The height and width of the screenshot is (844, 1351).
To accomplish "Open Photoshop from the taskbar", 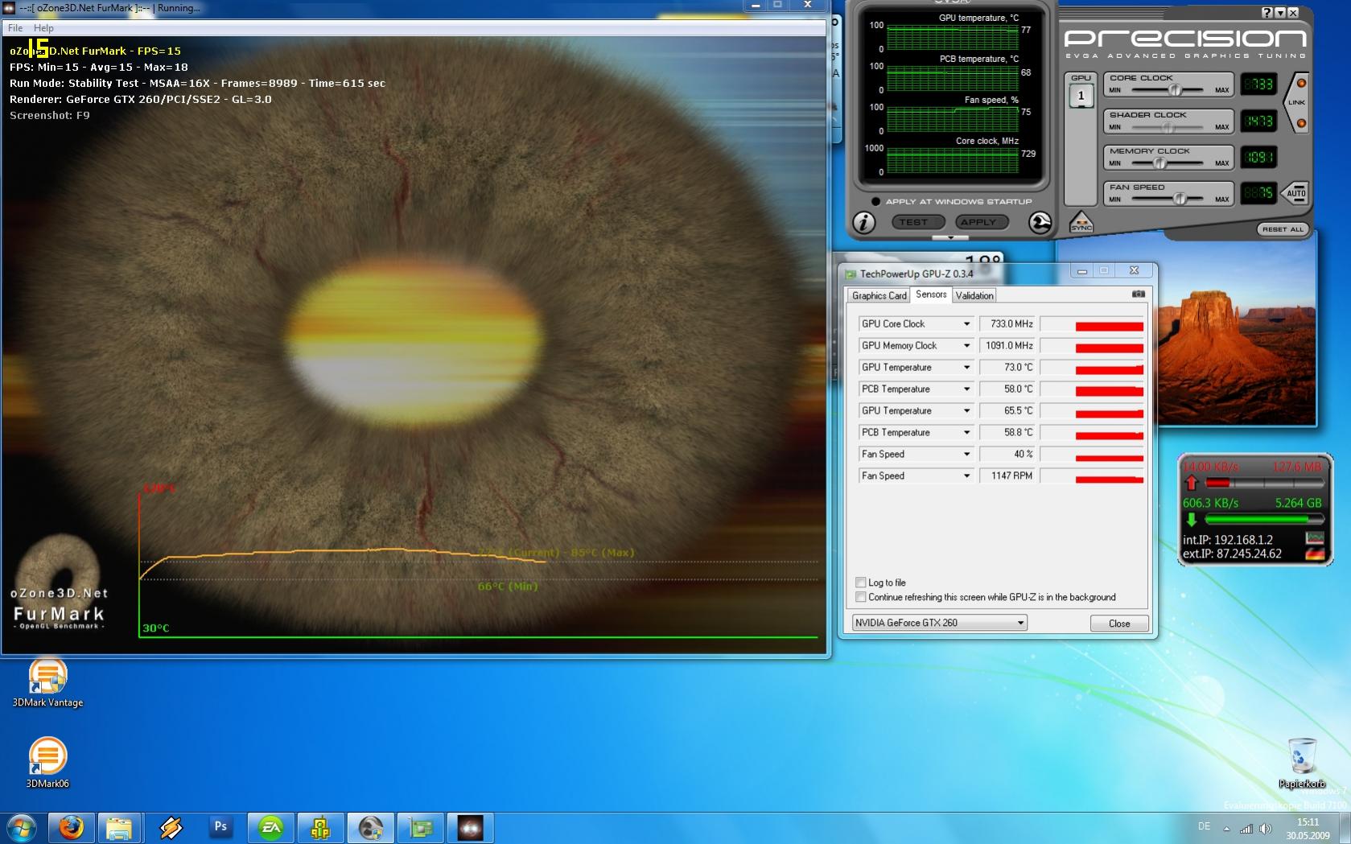I will tap(220, 827).
